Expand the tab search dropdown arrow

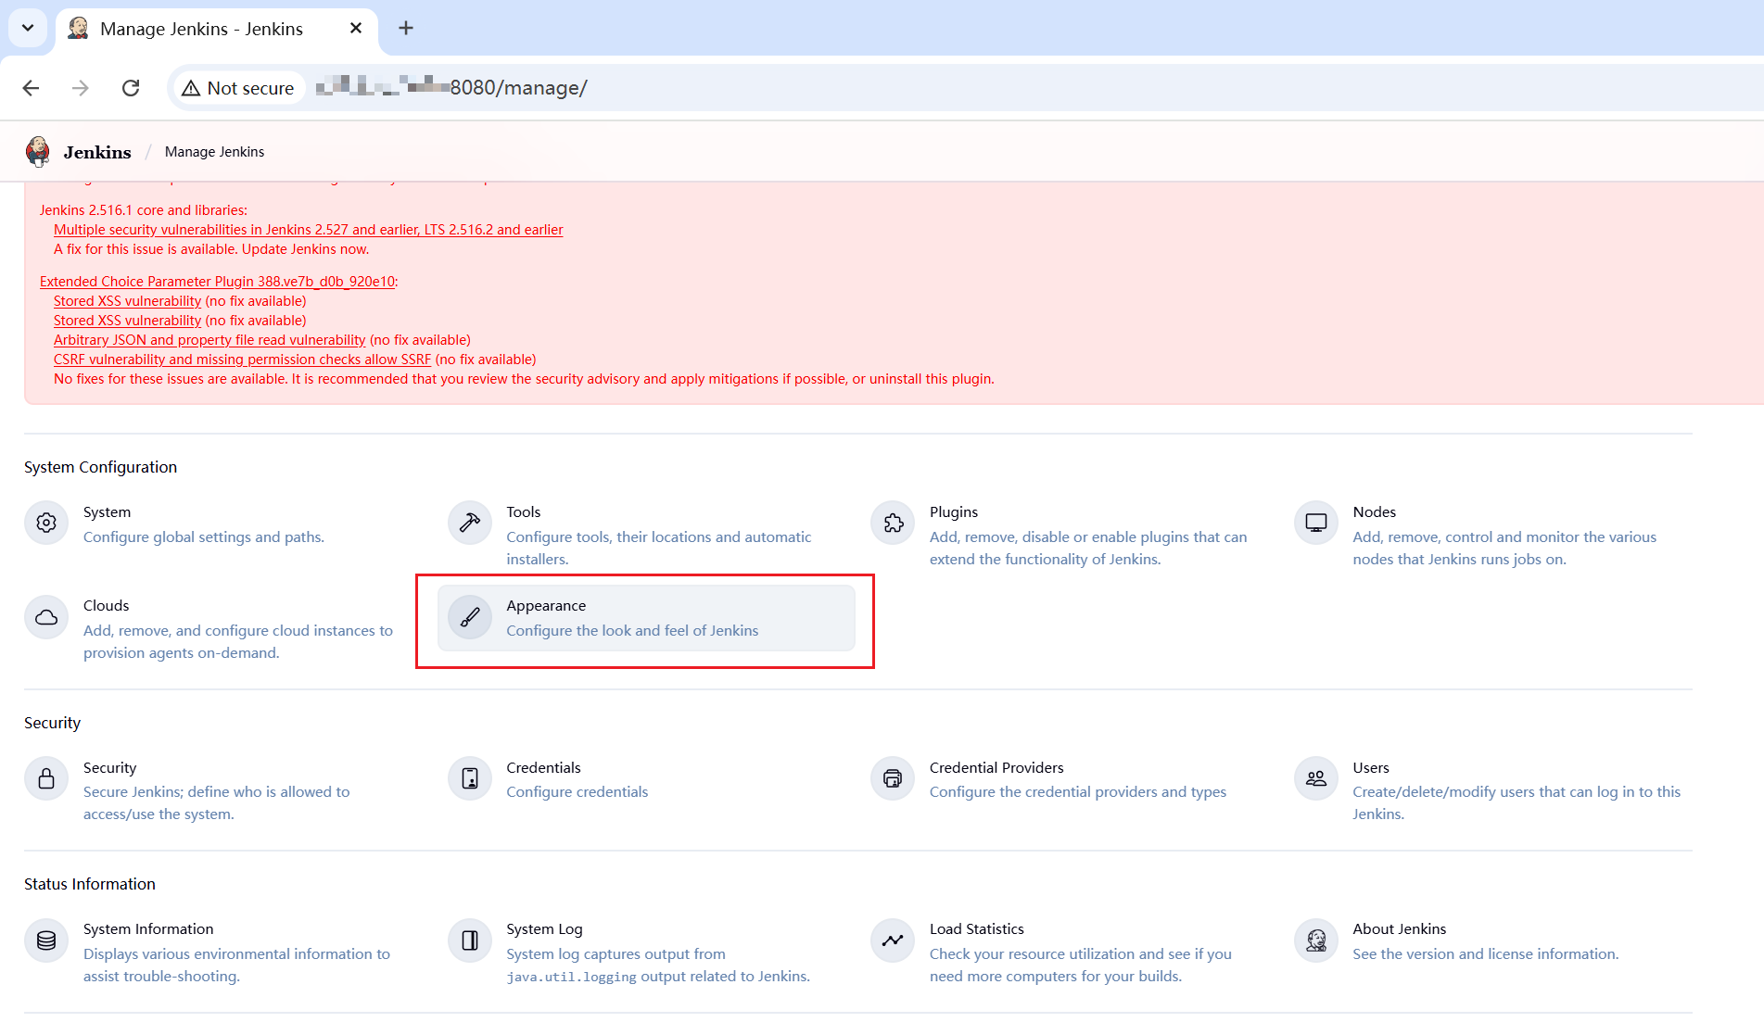coord(28,28)
